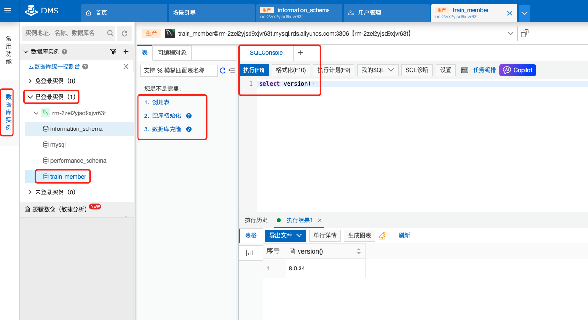Click MySQL icon in connection selector bar

point(169,33)
